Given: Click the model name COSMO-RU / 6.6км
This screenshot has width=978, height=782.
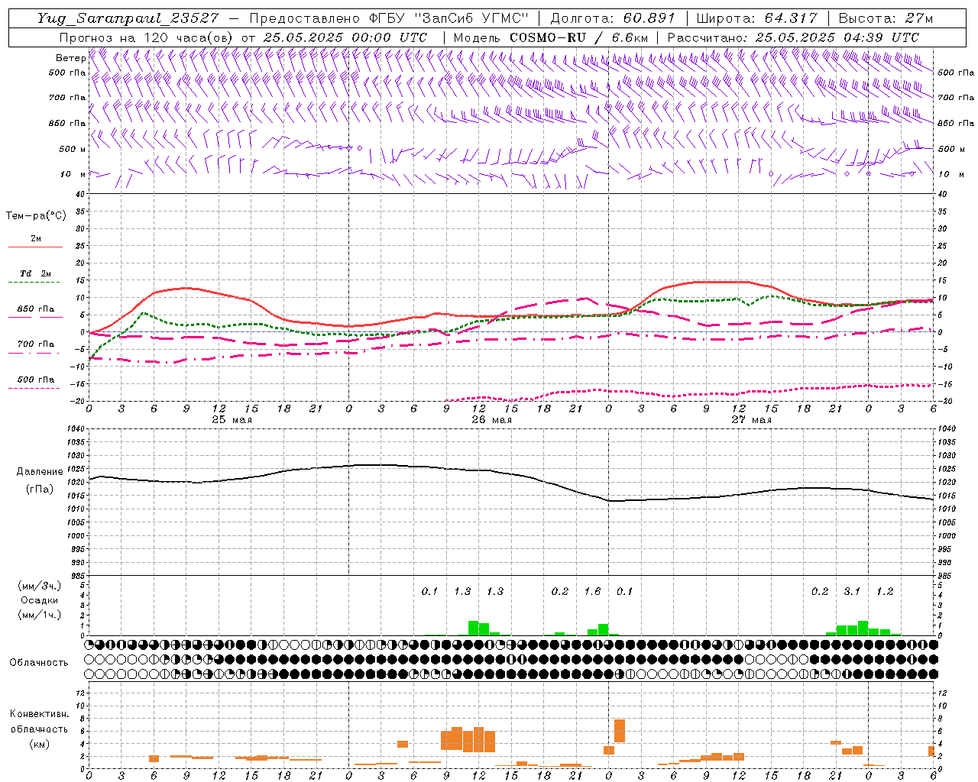Looking at the screenshot, I should [579, 37].
